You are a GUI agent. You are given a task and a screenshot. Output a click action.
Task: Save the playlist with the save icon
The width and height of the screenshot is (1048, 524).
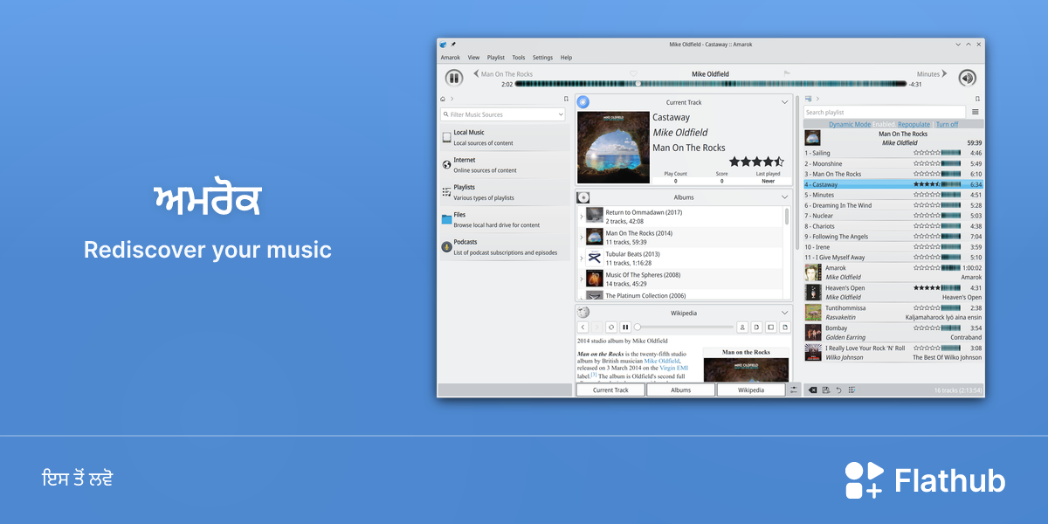coord(825,390)
